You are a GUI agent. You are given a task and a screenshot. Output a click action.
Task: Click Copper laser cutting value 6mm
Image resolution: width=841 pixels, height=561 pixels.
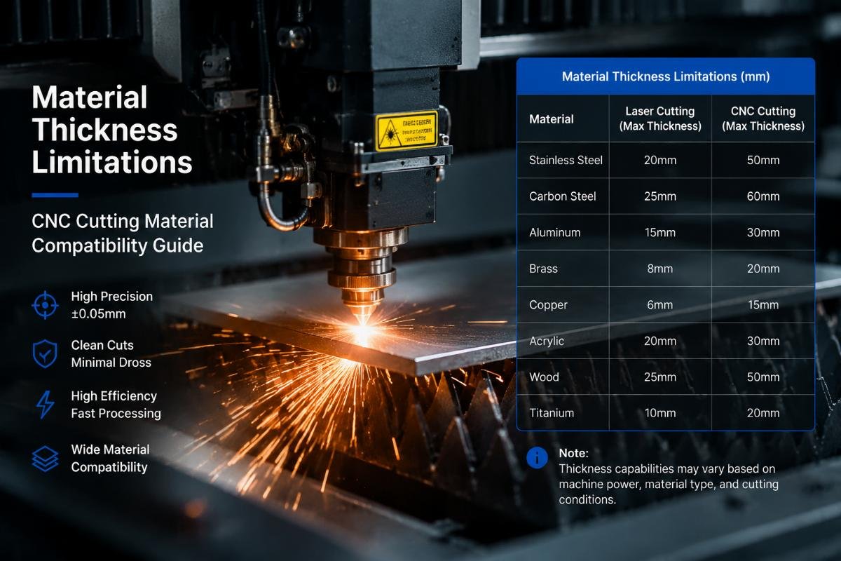click(x=660, y=305)
